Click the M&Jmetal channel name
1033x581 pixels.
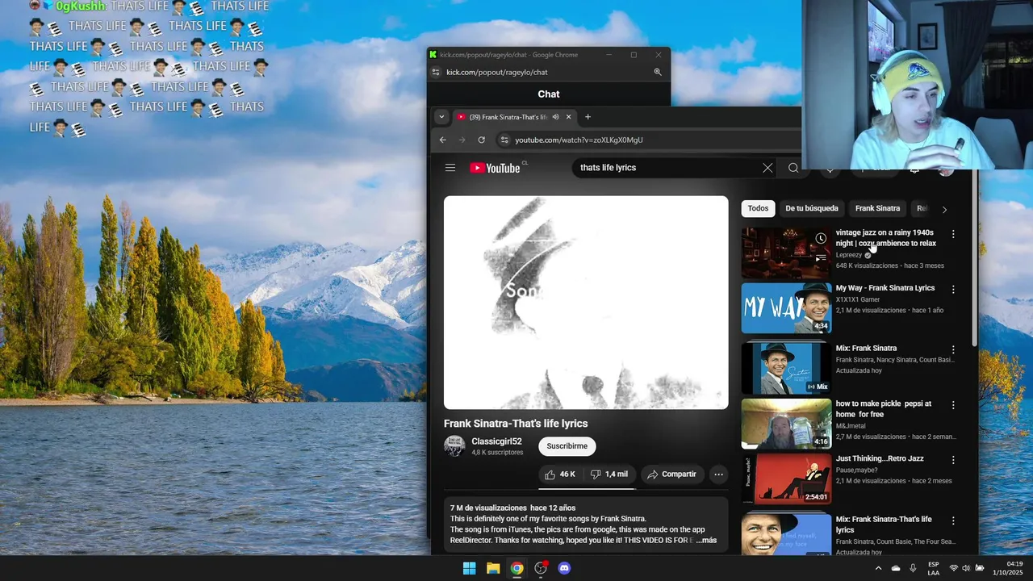852,425
